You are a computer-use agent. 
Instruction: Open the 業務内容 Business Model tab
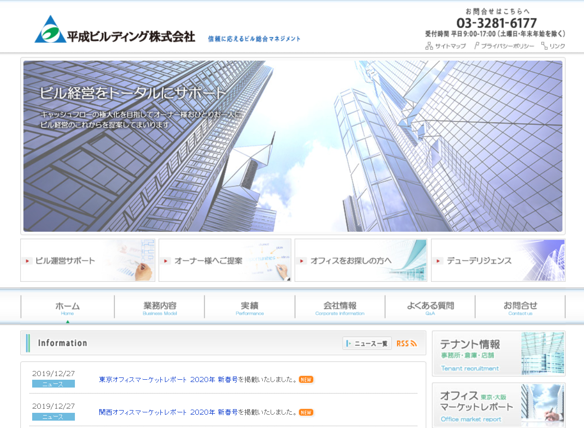[159, 308]
